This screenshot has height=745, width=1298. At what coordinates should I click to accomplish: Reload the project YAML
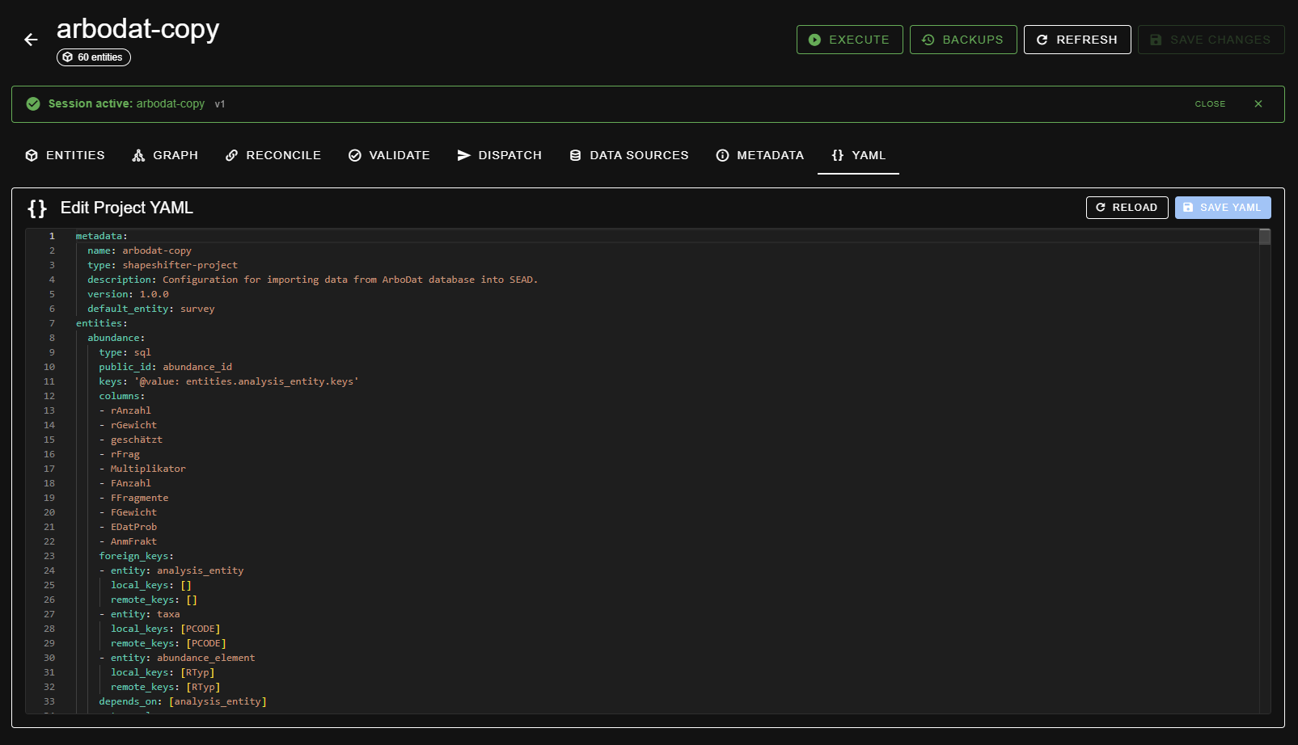(x=1126, y=208)
